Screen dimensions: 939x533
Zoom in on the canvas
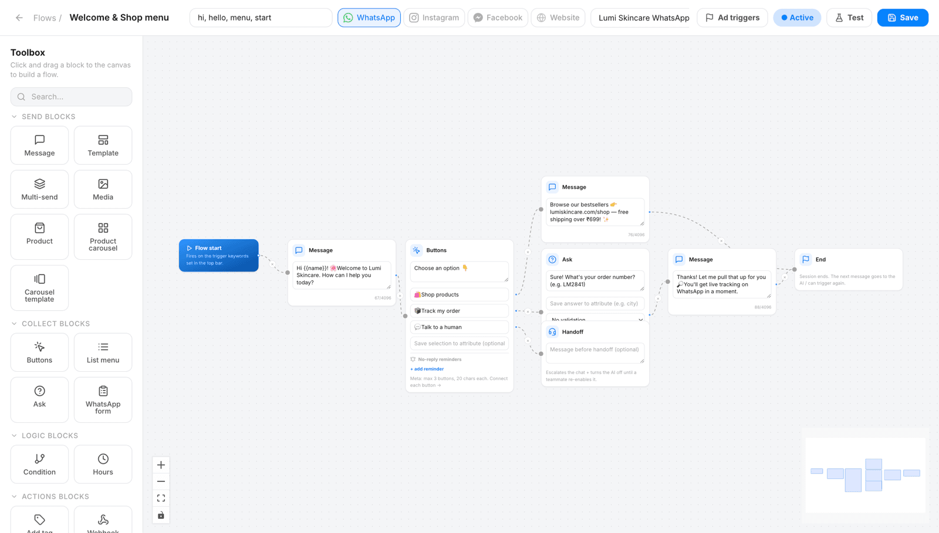pos(161,465)
